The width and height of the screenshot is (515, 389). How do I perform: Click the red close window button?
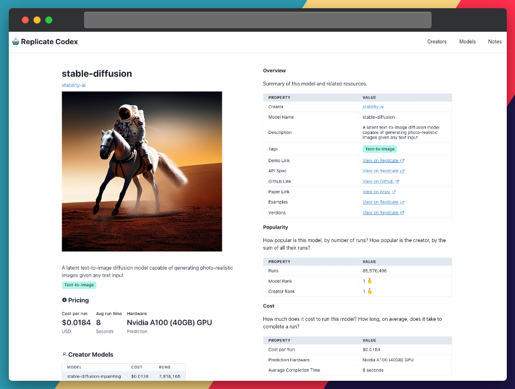pos(25,20)
